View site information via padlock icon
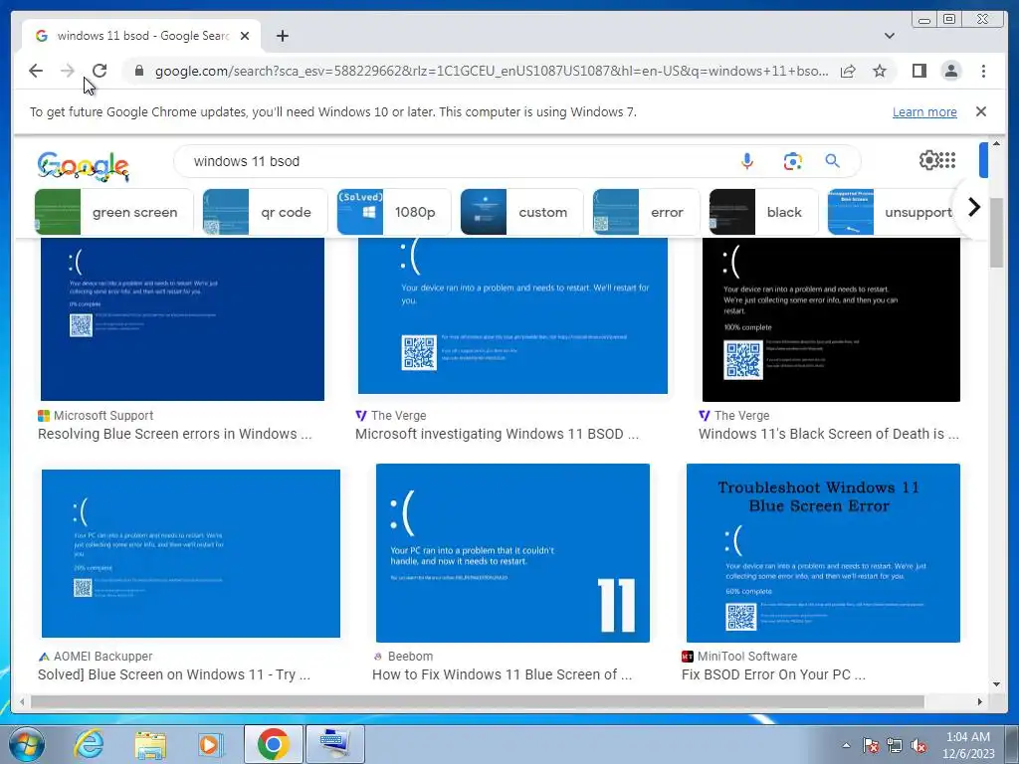Screen dimensions: 1019x764 [138, 71]
